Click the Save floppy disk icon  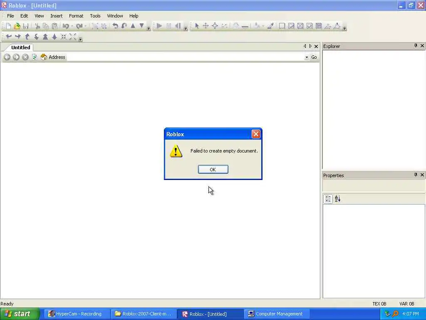pos(26,26)
